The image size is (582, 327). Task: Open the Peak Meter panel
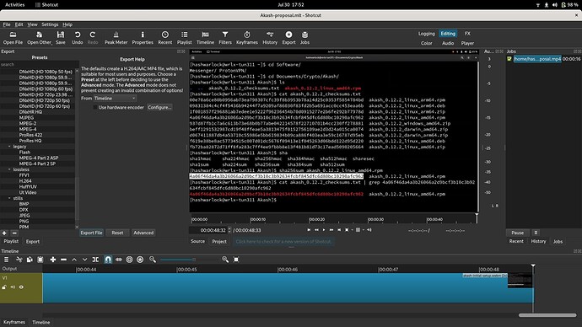[x=116, y=38]
